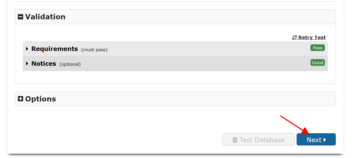This screenshot has height=158, width=361.
Task: Click the arrow icon on Next button
Action: (x=325, y=140)
